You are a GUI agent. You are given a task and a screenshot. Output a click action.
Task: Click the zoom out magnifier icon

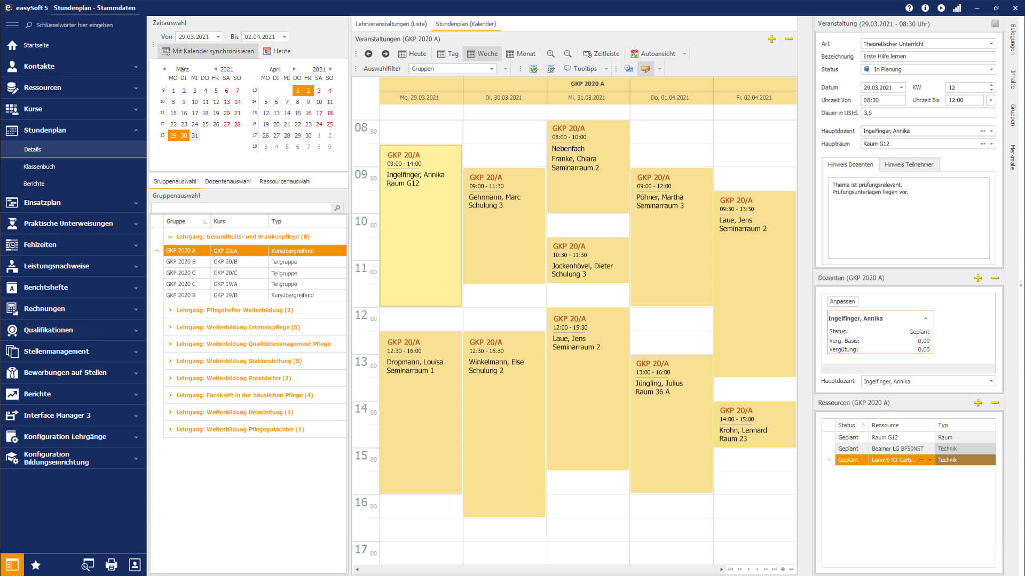point(567,54)
